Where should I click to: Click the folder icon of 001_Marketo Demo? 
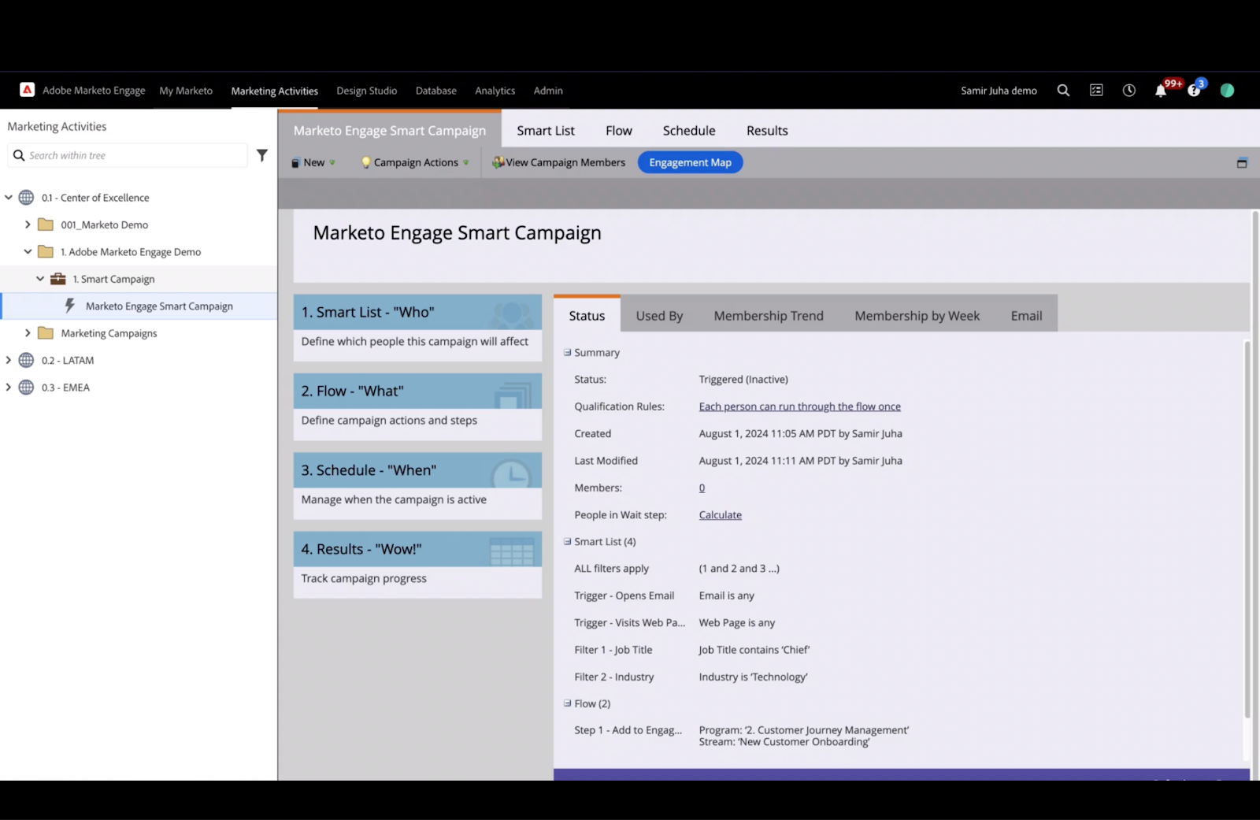(x=46, y=224)
